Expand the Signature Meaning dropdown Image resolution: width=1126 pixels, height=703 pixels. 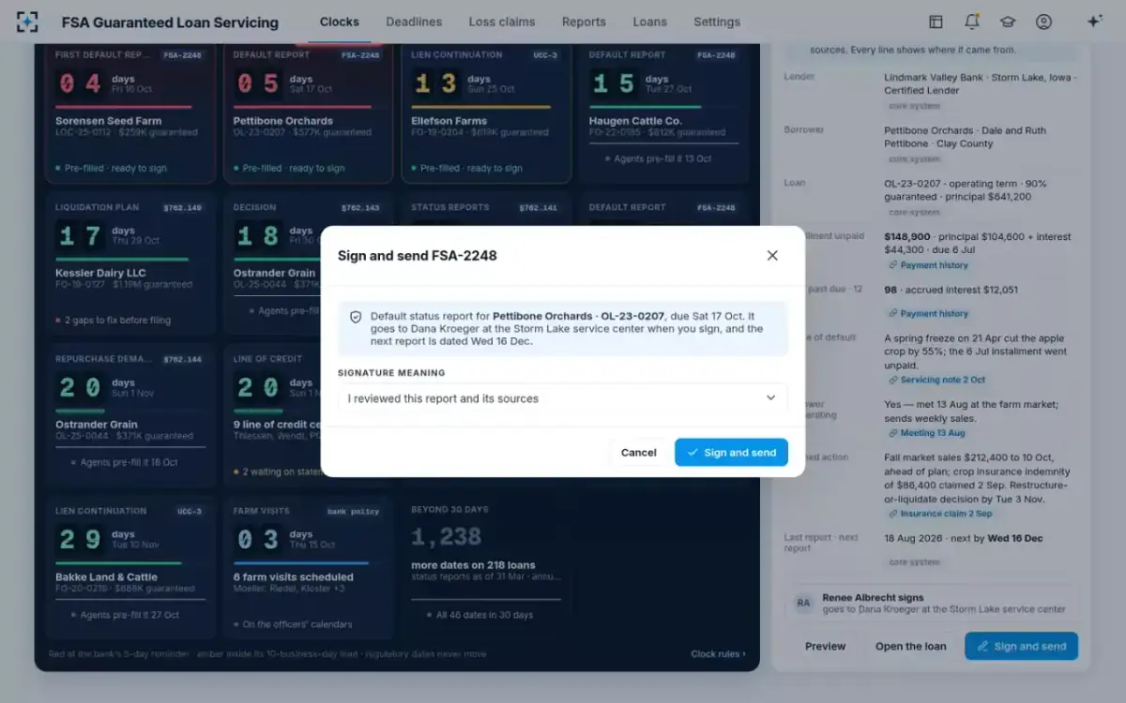pyautogui.click(x=563, y=398)
